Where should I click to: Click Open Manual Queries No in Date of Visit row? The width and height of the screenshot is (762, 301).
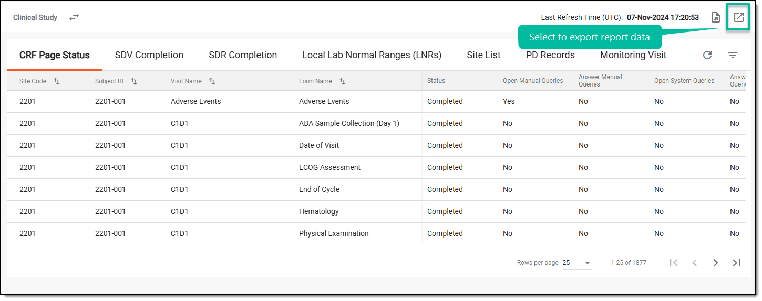coord(508,145)
